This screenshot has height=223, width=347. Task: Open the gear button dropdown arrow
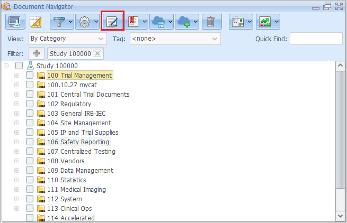96,22
